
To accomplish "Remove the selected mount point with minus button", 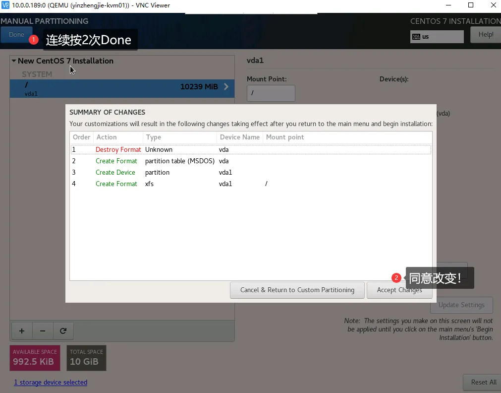I will 43,331.
